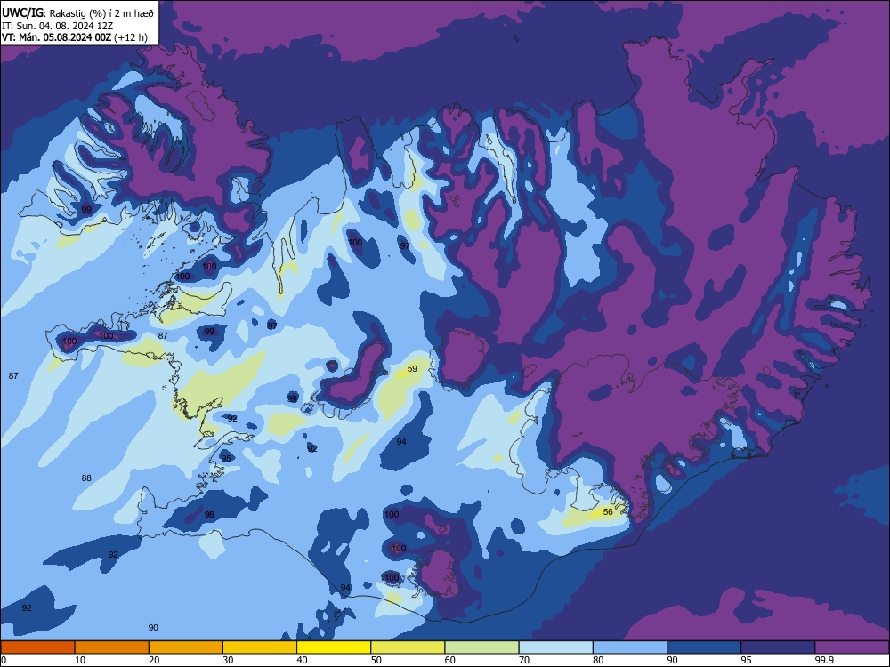
Task: Click the amber 30–40 legend swatch
Action: pos(260,647)
